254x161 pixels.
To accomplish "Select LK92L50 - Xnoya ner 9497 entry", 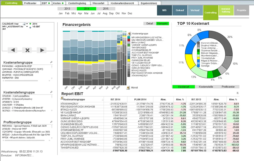I will pos(14,129).
